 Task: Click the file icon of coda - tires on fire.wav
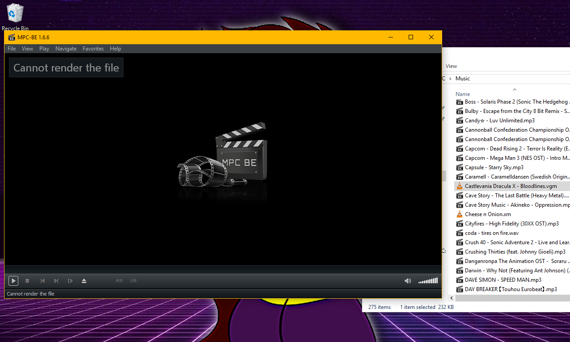pyautogui.click(x=460, y=233)
